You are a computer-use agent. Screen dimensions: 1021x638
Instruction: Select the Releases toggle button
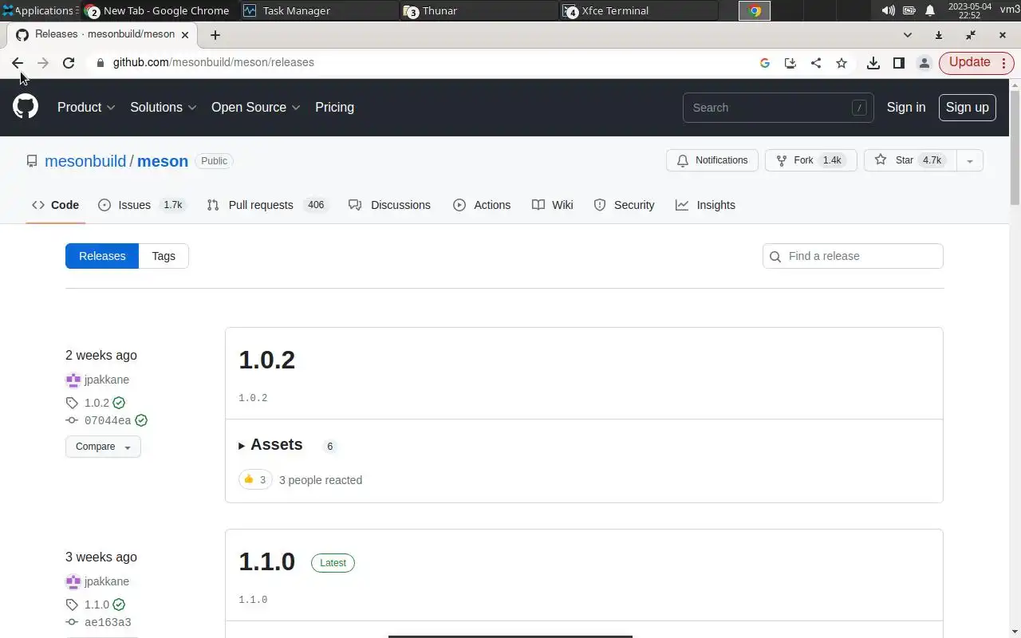102,256
